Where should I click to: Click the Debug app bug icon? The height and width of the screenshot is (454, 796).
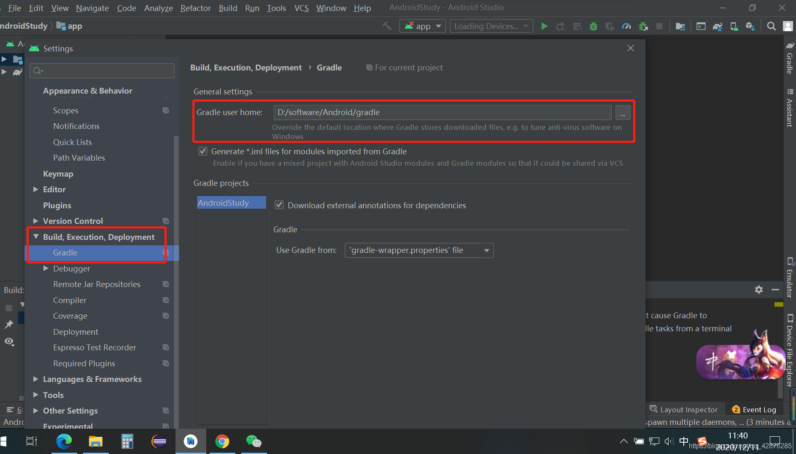click(x=594, y=26)
